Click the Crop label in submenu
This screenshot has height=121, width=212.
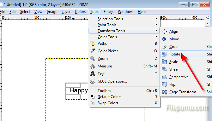point(173,47)
